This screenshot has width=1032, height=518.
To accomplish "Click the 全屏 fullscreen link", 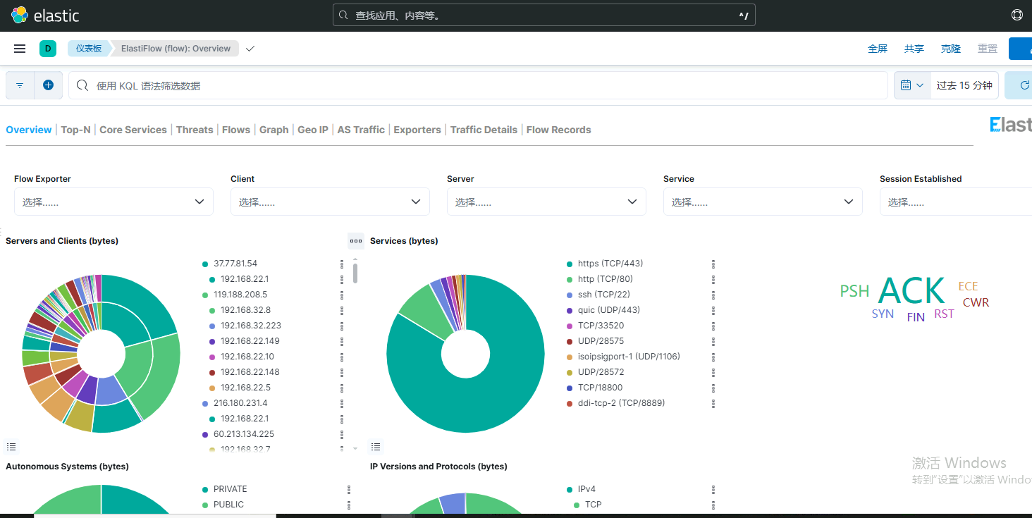I will (x=878, y=49).
